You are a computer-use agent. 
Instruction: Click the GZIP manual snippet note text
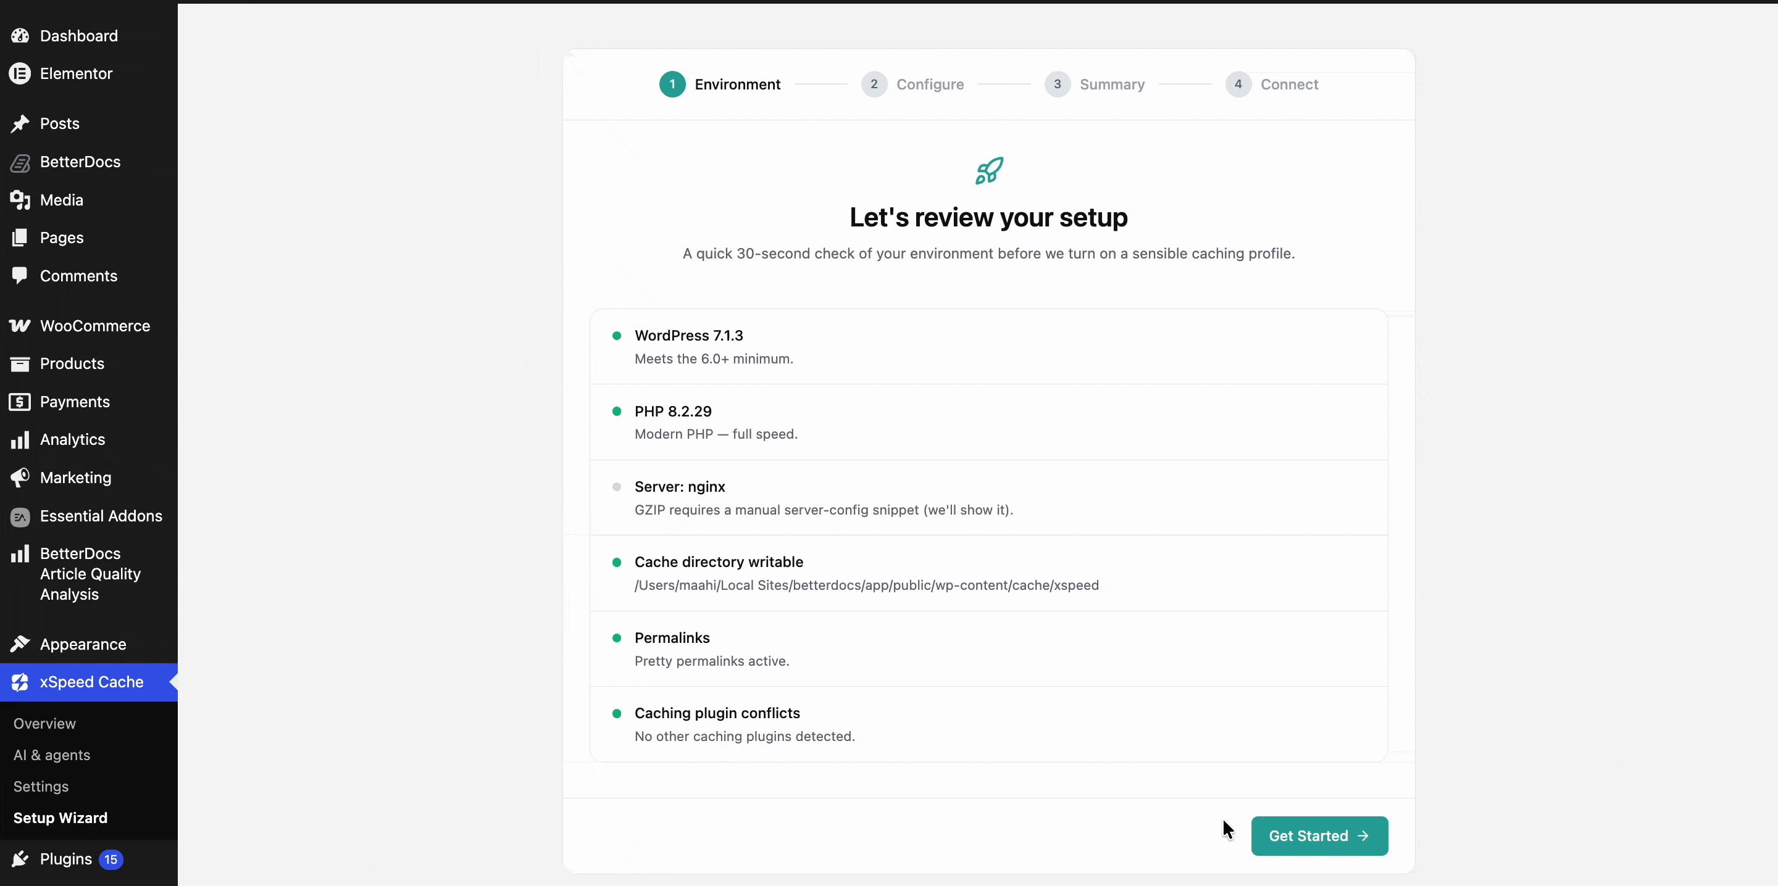[x=824, y=510]
